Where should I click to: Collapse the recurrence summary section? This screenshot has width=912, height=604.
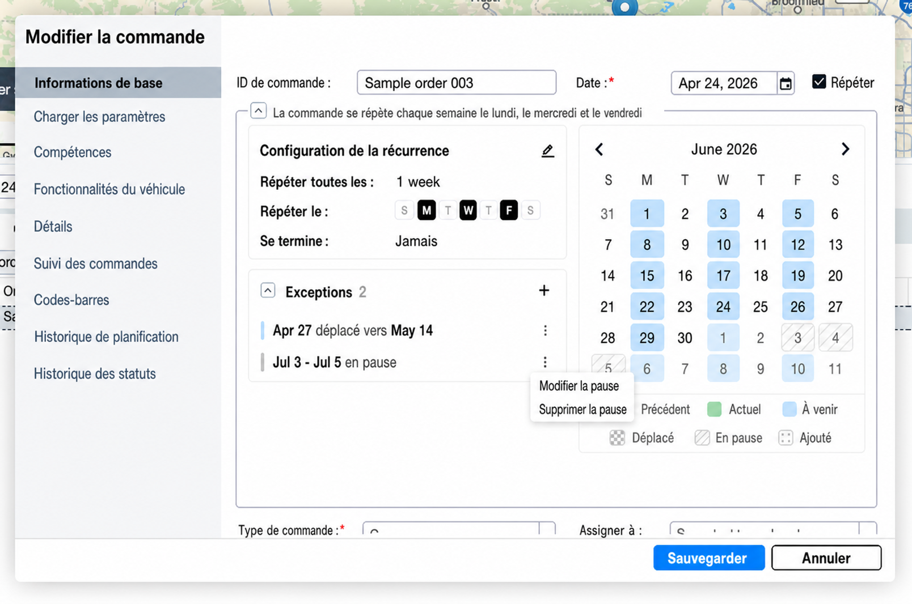pos(259,110)
